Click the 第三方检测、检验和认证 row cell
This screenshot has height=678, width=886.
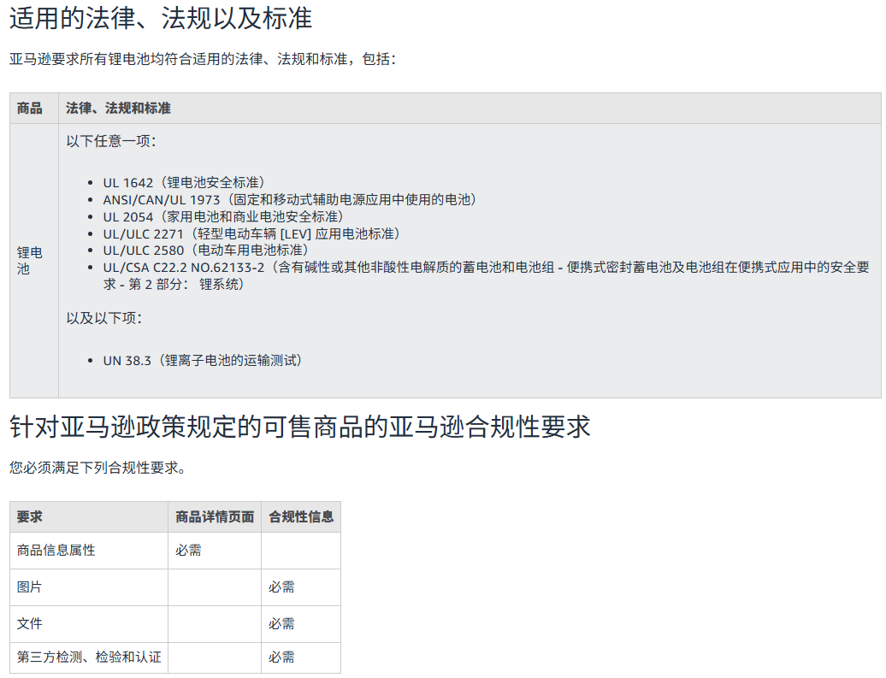[89, 657]
